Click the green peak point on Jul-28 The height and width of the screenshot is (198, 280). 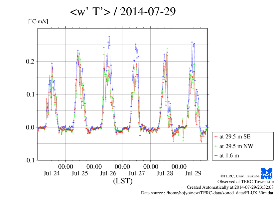(167, 49)
